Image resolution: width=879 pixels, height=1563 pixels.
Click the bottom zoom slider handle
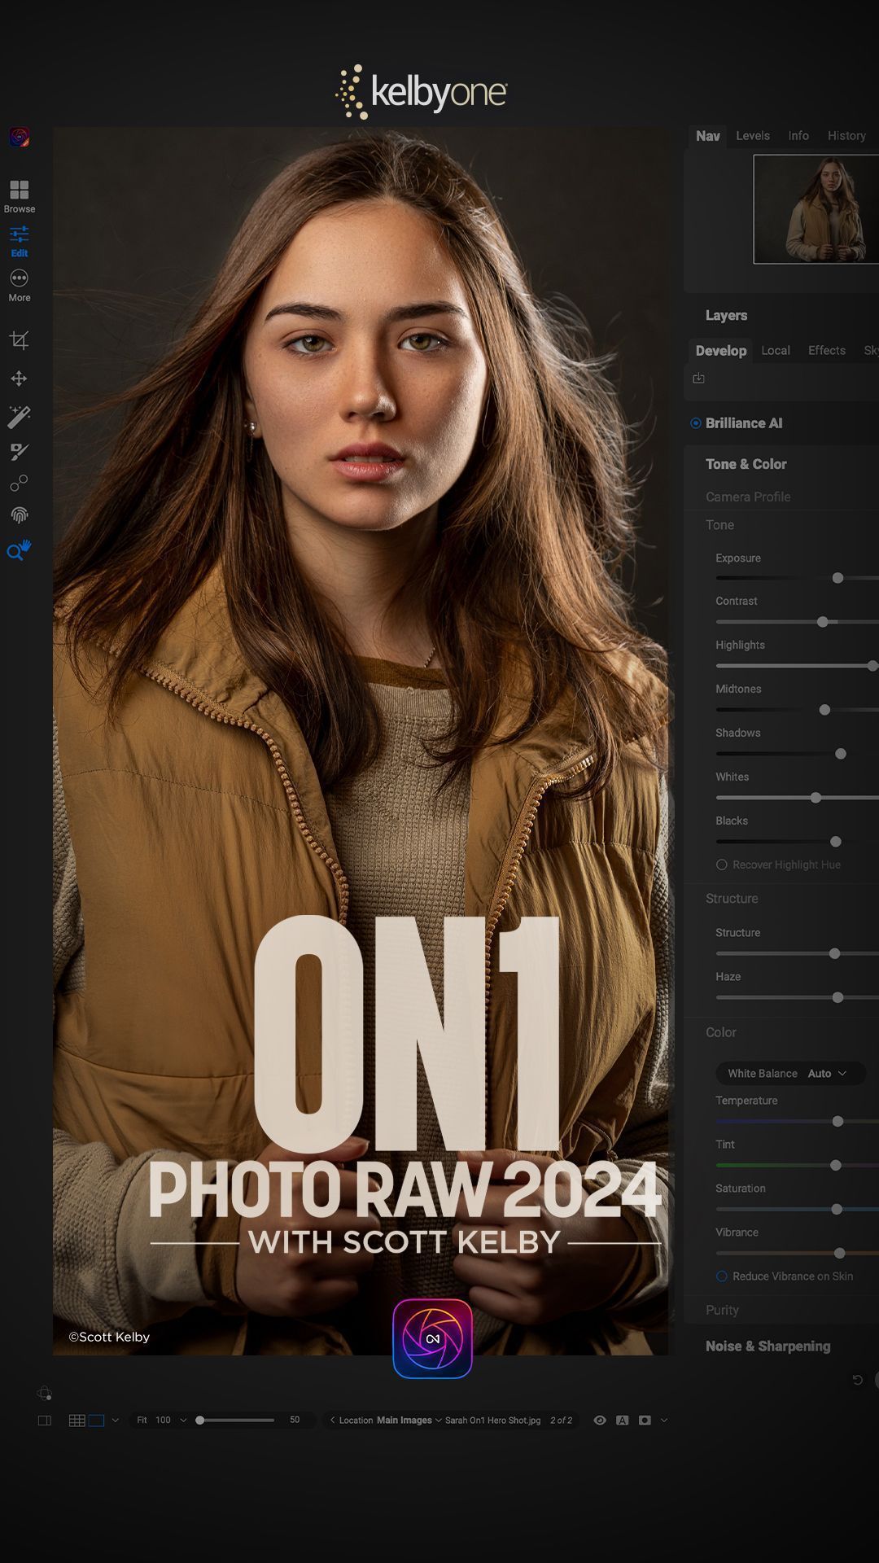click(x=199, y=1421)
